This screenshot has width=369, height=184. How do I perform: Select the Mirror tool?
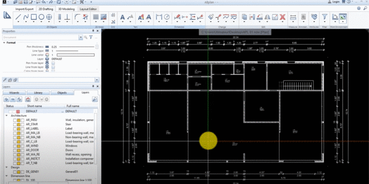click(267, 17)
